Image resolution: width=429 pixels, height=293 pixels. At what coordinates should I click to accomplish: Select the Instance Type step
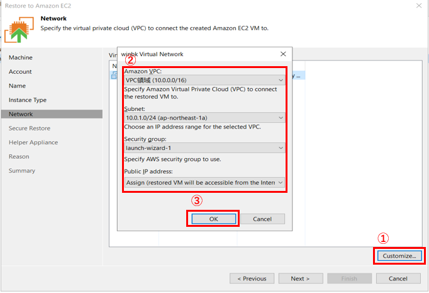click(x=28, y=100)
